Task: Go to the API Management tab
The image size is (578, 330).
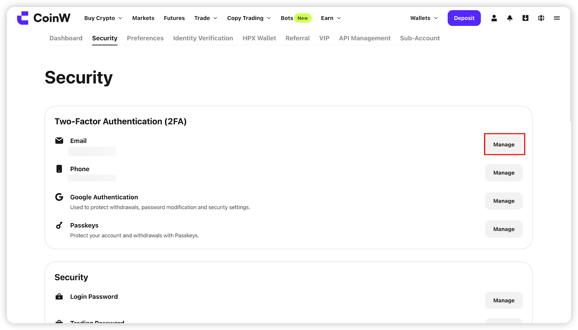Action: (x=365, y=38)
